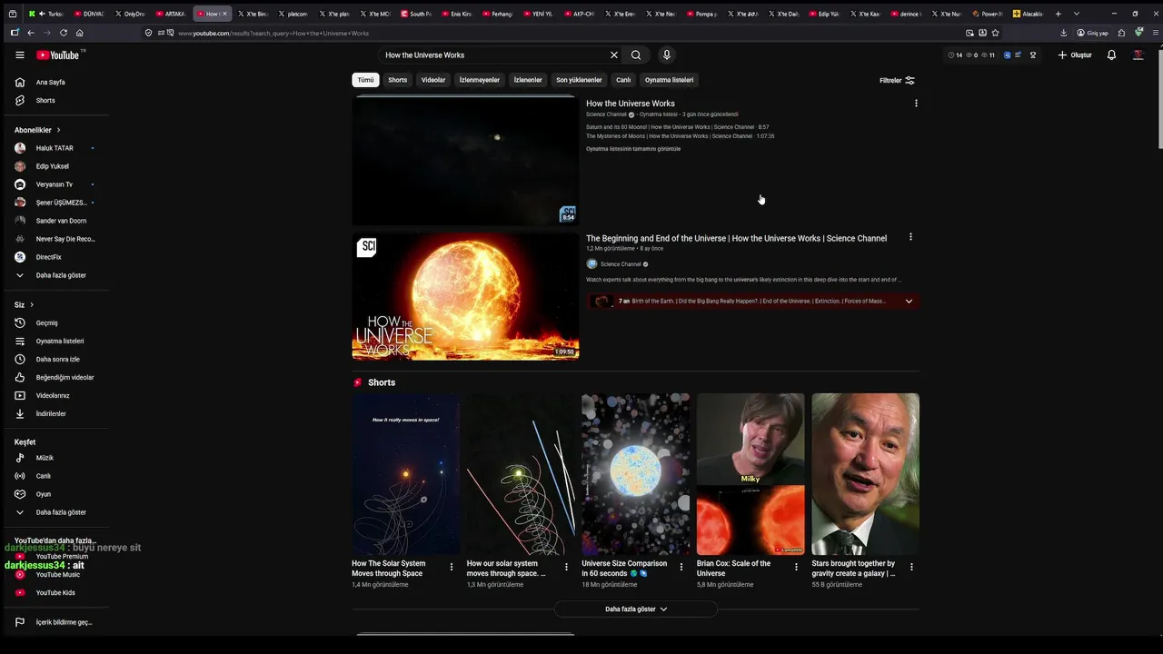Image resolution: width=1163 pixels, height=654 pixels.
Task: Open Science Channel link under second video
Action: click(621, 264)
